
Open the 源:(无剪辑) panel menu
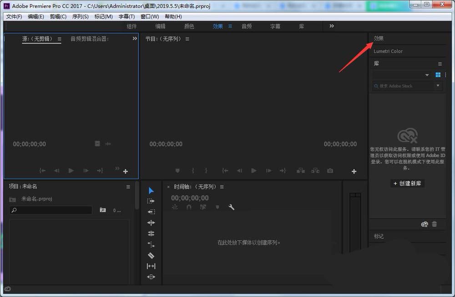(60, 39)
